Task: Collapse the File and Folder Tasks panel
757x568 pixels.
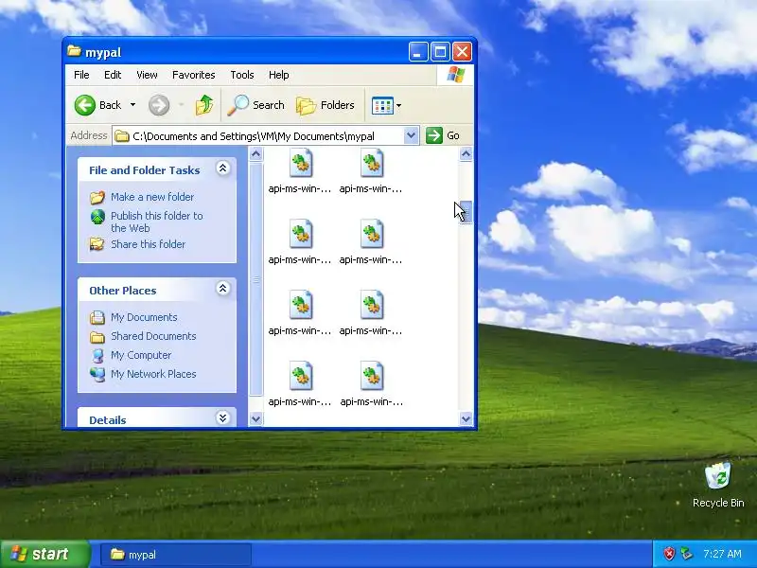Action: pos(222,169)
